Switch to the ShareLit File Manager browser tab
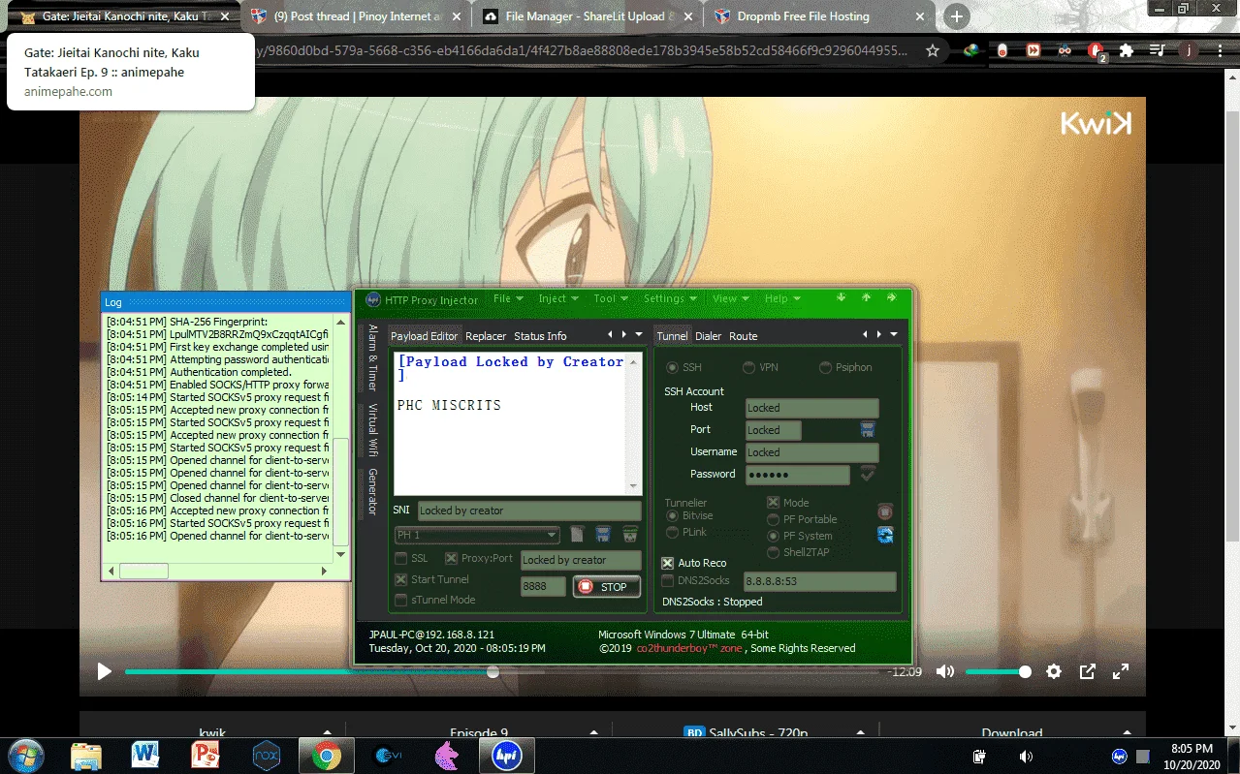The height and width of the screenshot is (774, 1240). point(586,16)
